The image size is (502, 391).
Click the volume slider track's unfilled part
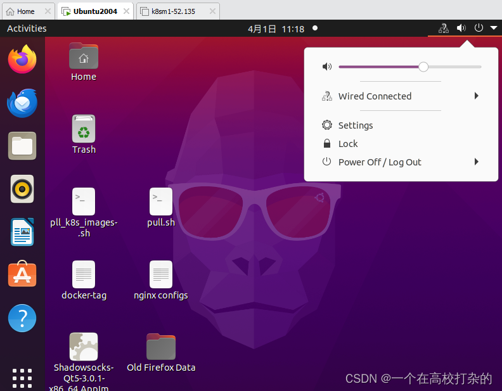[454, 67]
